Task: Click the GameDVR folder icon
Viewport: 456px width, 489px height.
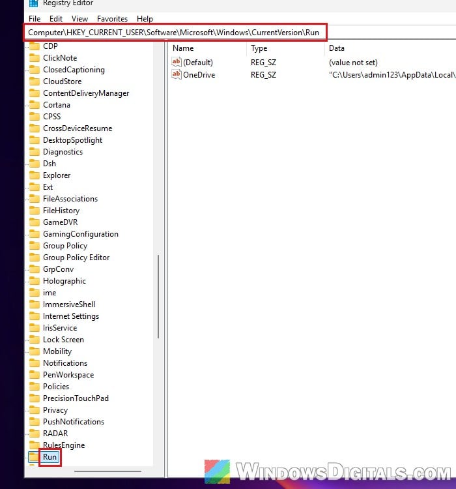Action: coord(35,222)
